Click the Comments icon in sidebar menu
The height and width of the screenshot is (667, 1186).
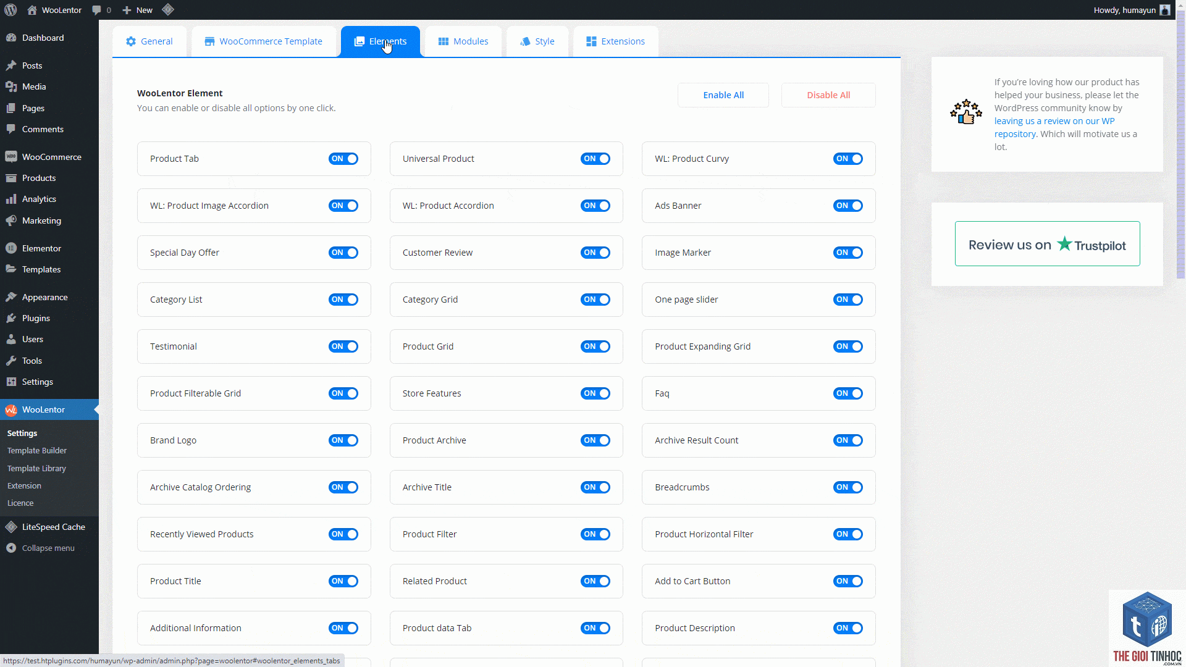(x=11, y=129)
